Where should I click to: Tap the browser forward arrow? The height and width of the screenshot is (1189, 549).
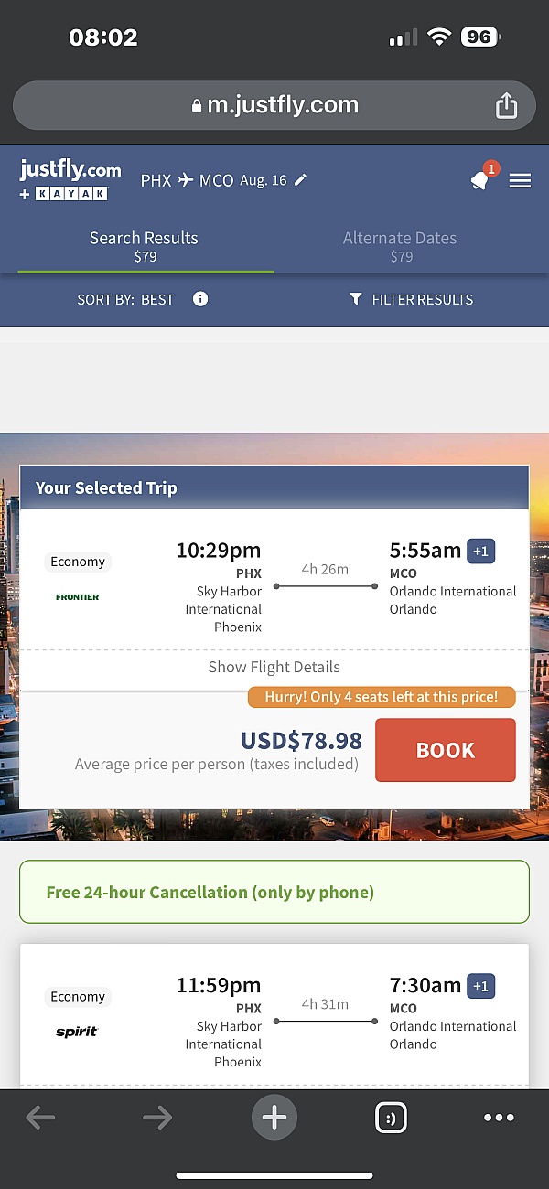[157, 1117]
